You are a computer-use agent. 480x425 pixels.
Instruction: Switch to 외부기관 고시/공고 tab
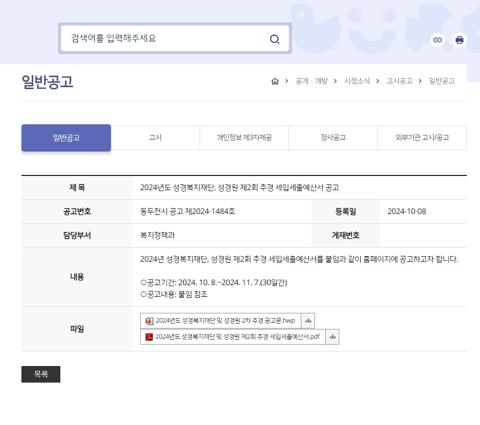(x=422, y=138)
